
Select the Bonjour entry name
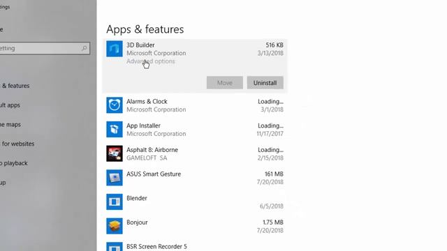(137, 222)
